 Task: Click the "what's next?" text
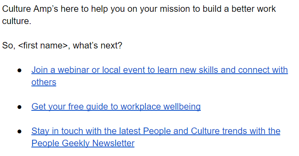click(x=97, y=46)
